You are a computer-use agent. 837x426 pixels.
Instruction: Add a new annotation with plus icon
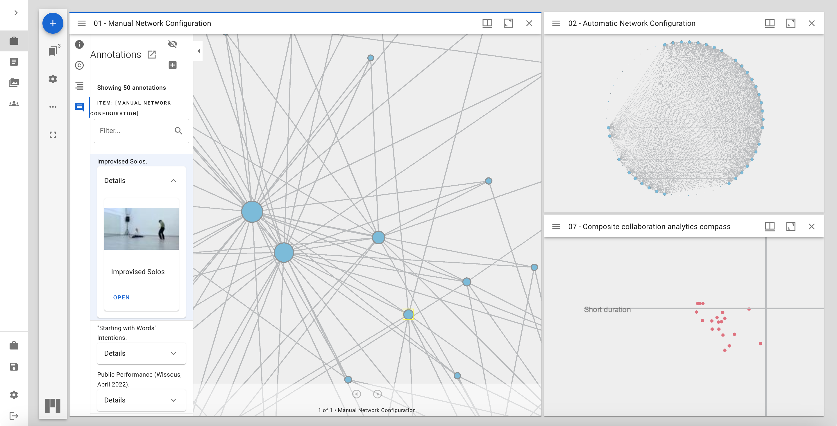point(173,65)
